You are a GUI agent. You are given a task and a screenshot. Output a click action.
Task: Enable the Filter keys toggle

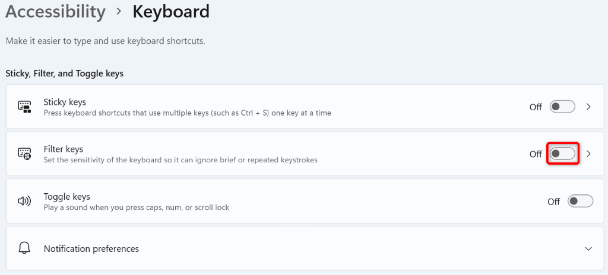coord(562,154)
